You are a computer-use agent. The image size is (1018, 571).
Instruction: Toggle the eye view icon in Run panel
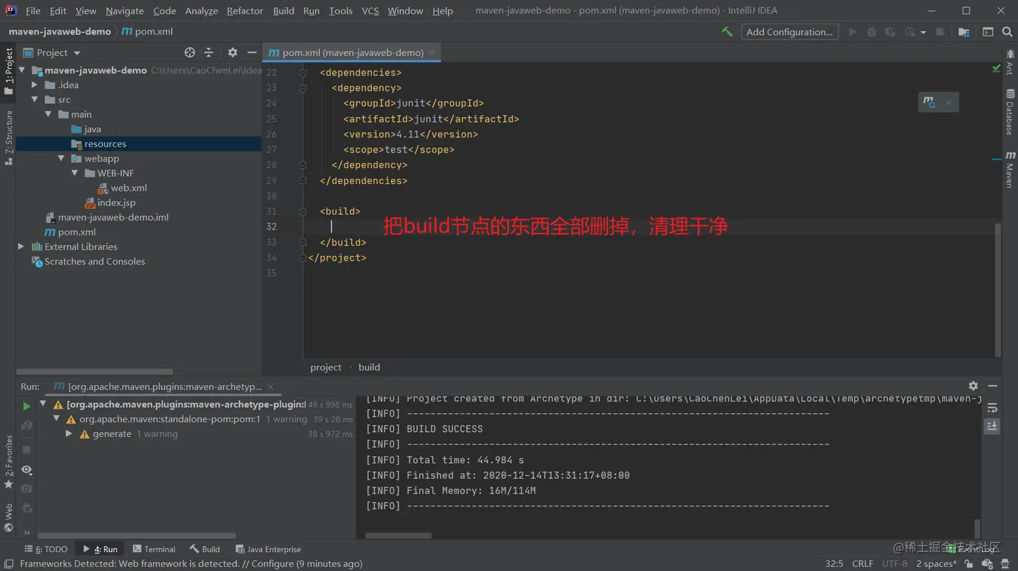[x=26, y=470]
